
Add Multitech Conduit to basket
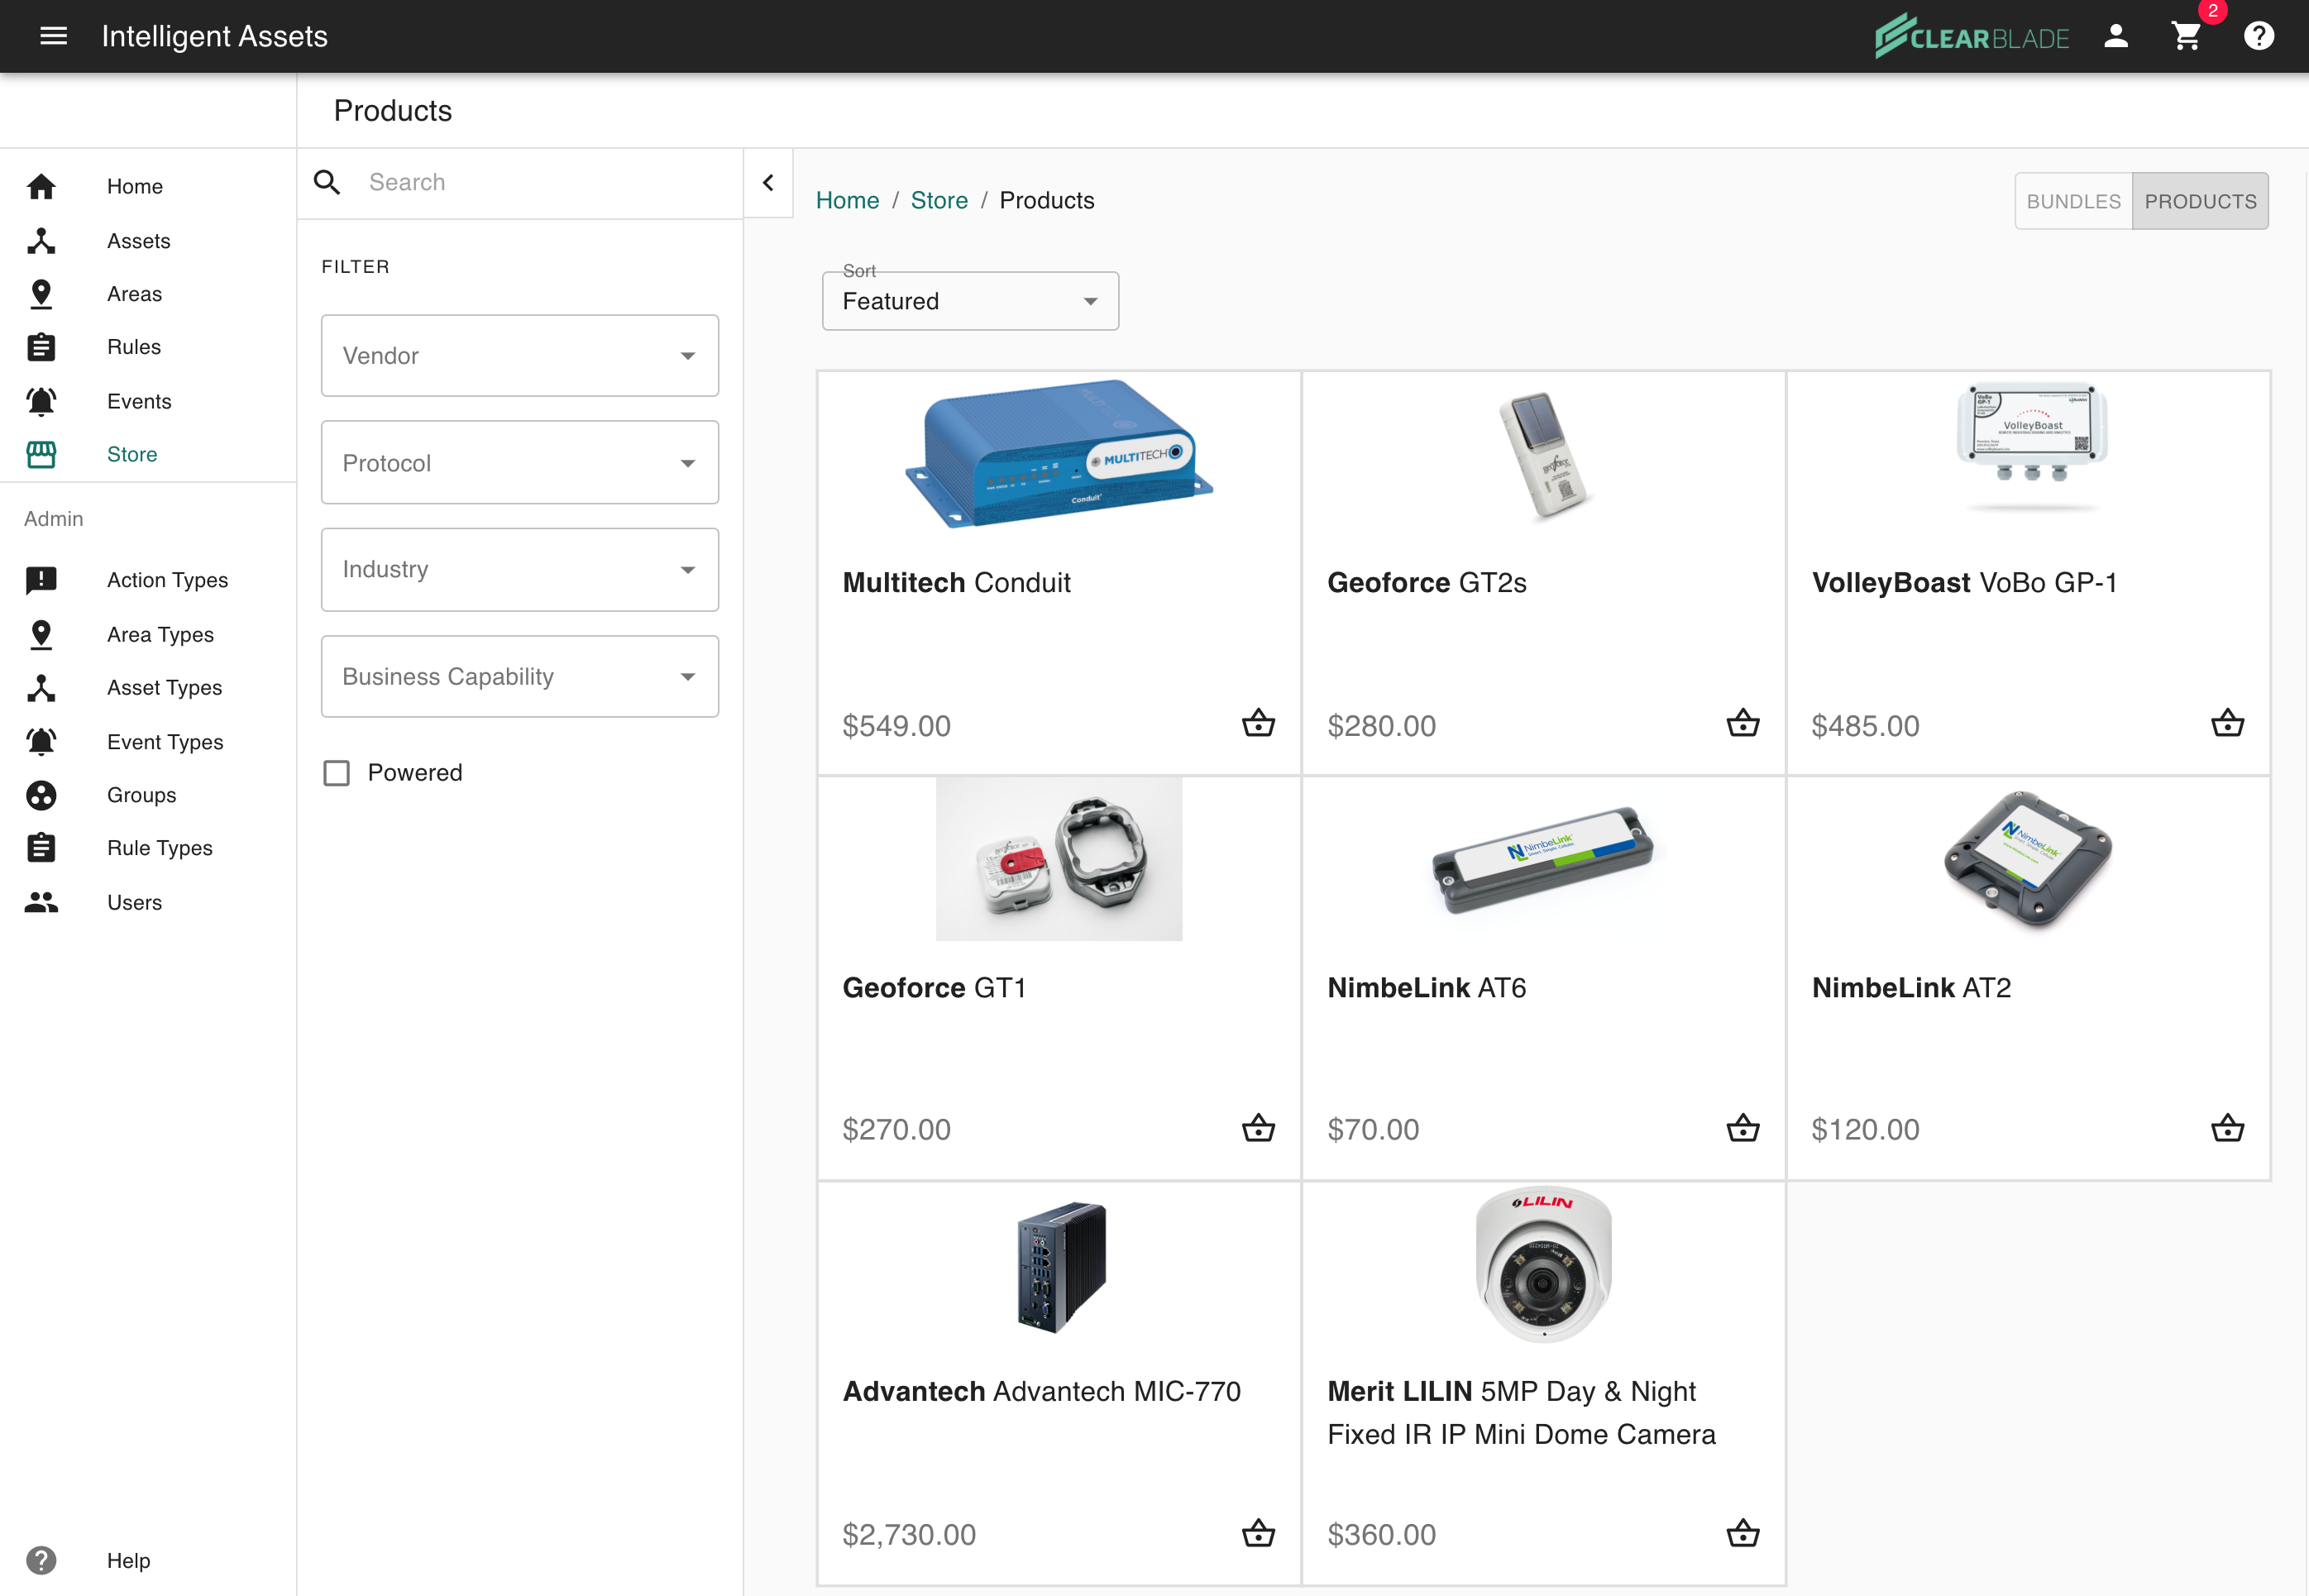pos(1258,723)
